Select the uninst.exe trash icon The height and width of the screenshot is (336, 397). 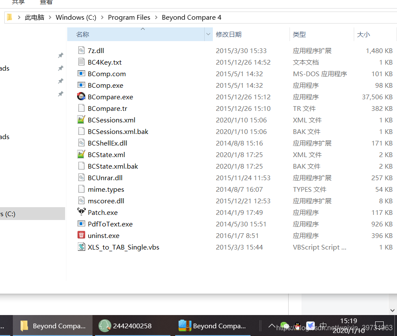(x=81, y=235)
